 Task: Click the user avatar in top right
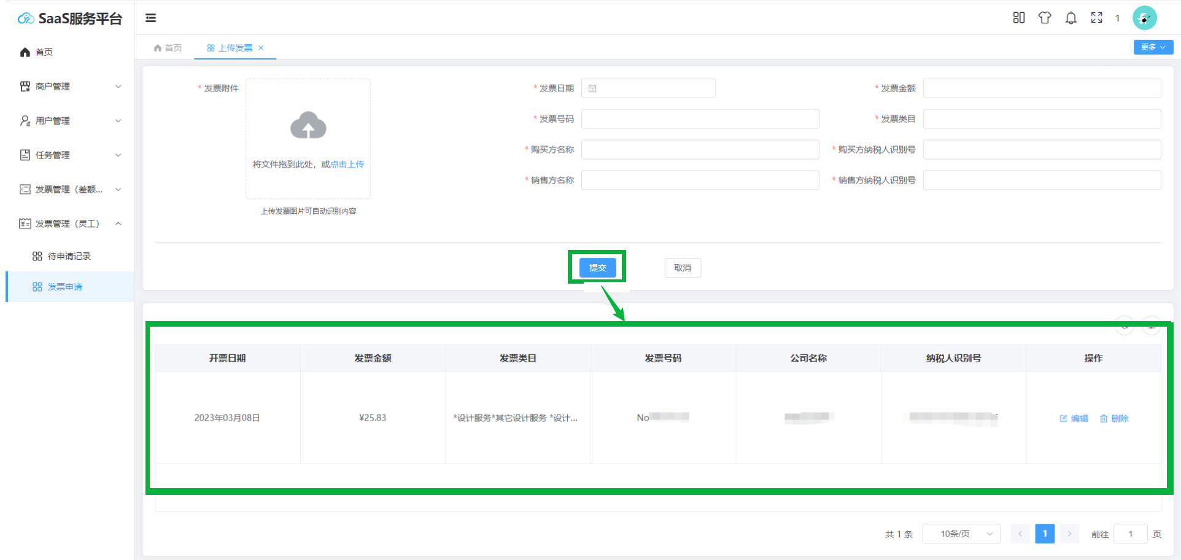tap(1144, 18)
